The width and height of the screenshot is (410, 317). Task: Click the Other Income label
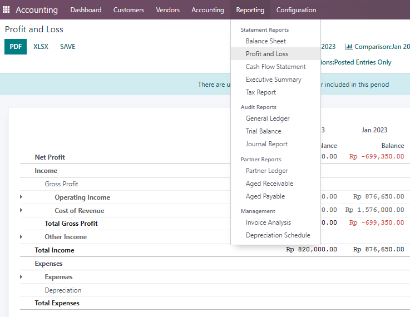[x=66, y=237]
